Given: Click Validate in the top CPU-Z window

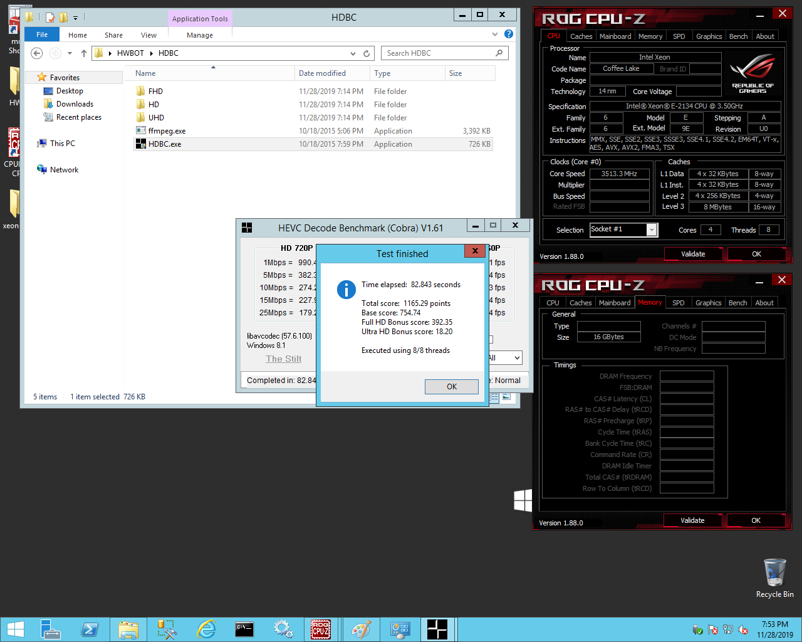Looking at the screenshot, I should click(x=693, y=254).
